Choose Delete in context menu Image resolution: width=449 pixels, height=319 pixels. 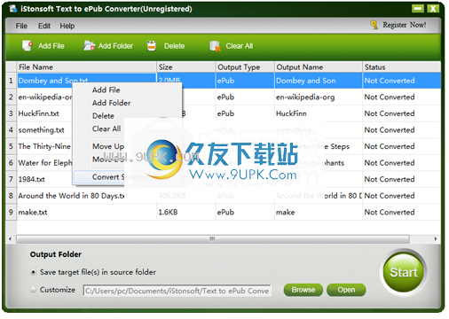click(x=103, y=116)
